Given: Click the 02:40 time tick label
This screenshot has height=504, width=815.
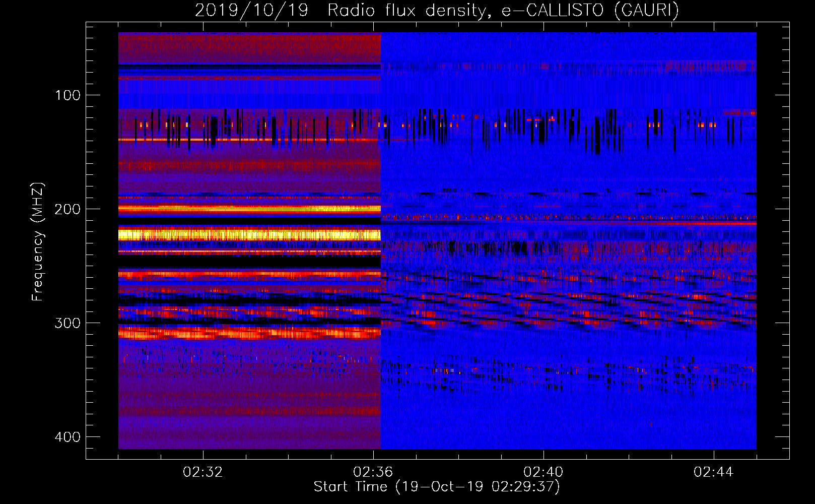Looking at the screenshot, I should click(544, 472).
